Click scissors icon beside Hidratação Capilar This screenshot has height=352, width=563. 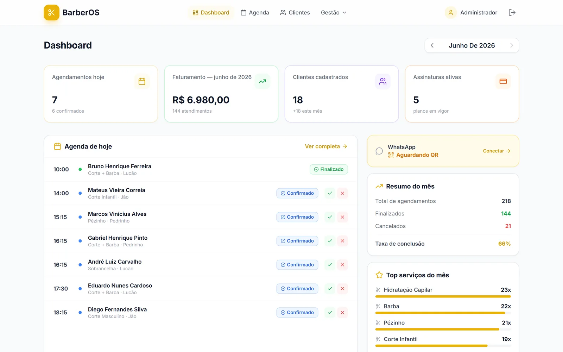[x=378, y=290]
